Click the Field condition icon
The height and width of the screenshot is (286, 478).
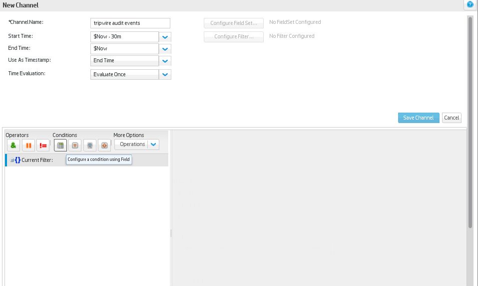click(x=60, y=145)
